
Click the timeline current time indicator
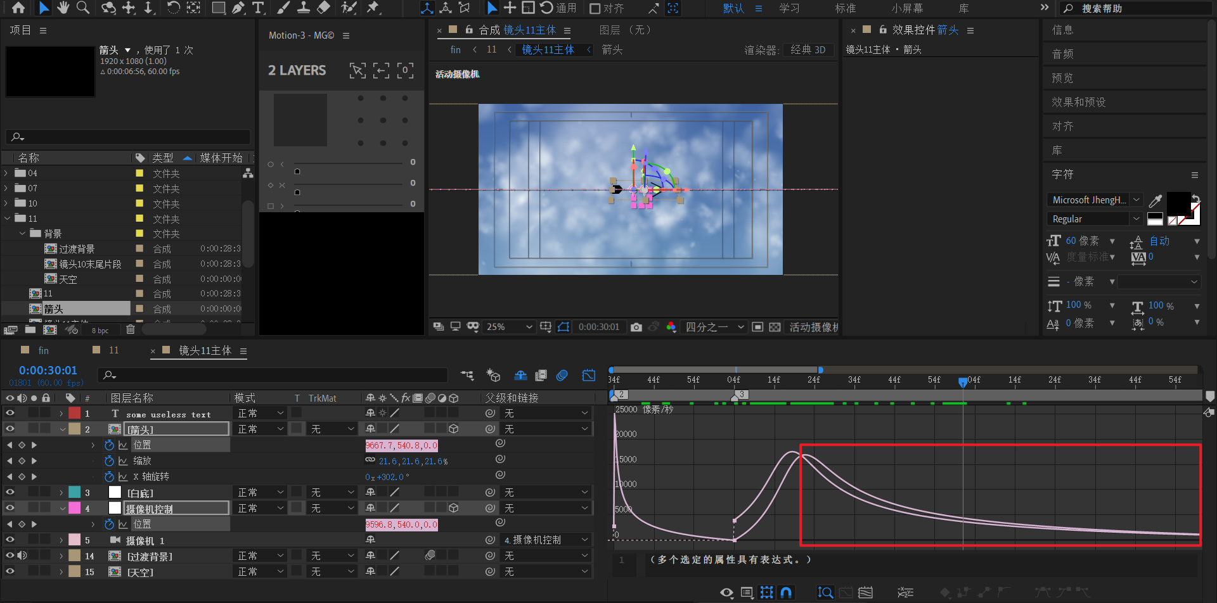(963, 381)
